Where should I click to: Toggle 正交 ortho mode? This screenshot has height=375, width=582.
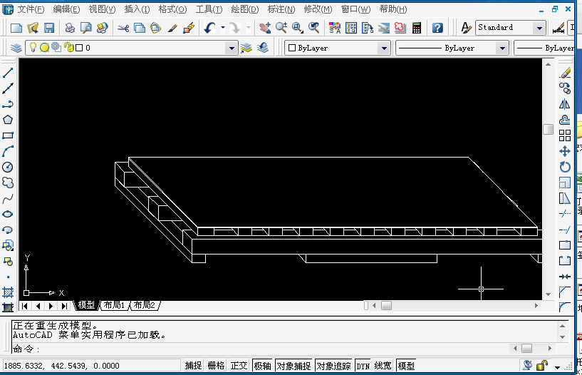click(239, 366)
